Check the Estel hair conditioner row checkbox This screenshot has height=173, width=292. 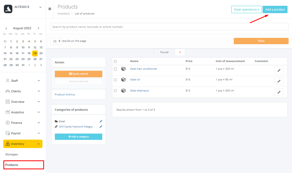(115, 69)
